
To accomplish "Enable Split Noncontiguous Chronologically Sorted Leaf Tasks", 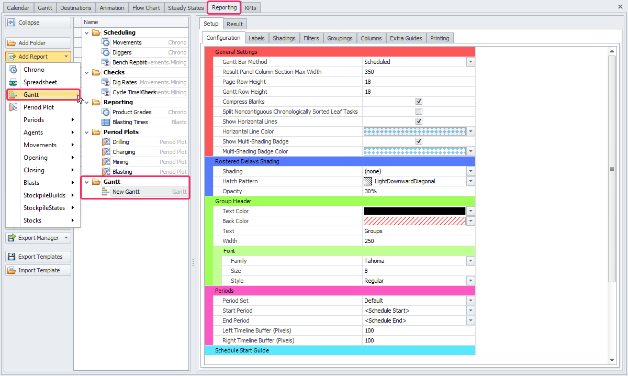I will (419, 112).
